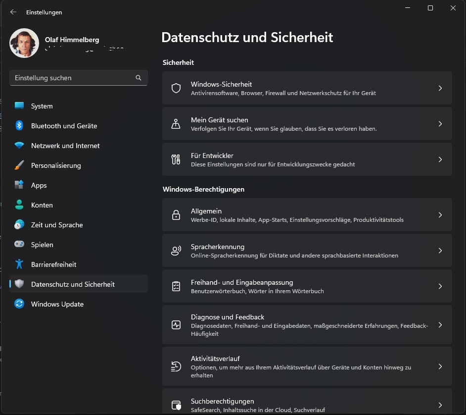Open Suchberechtigungen settings entry
This screenshot has width=466, height=415.
[x=307, y=401]
